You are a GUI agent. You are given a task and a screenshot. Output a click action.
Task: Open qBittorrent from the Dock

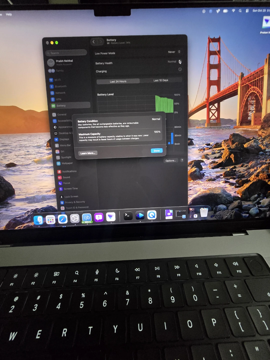click(87, 218)
